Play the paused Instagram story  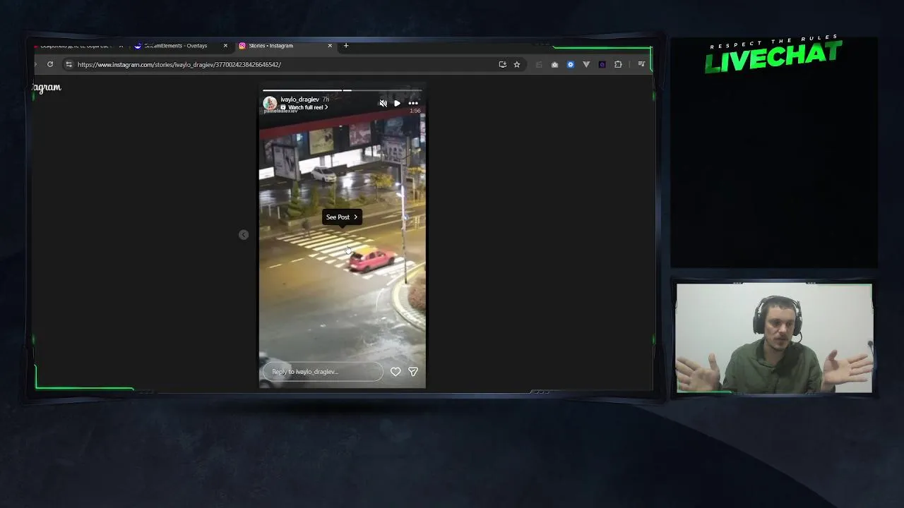(x=397, y=104)
